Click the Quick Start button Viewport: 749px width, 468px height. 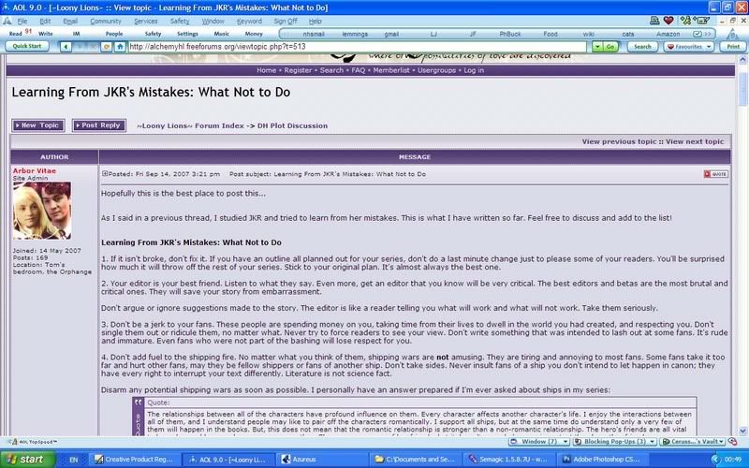(x=26, y=46)
